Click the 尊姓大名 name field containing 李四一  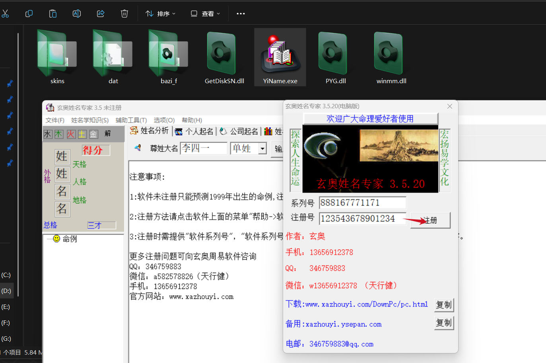tap(204, 148)
